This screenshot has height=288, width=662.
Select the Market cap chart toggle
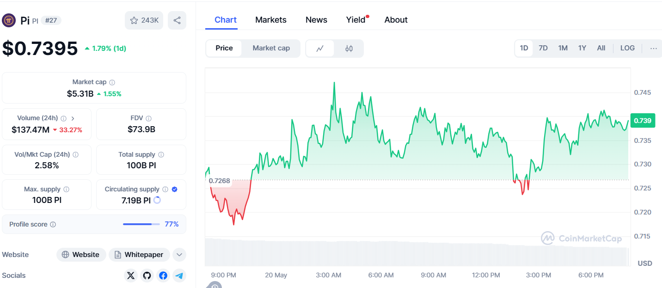click(271, 48)
